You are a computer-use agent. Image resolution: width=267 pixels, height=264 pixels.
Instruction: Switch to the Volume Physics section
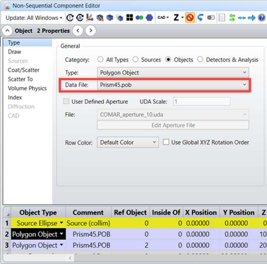point(27,88)
